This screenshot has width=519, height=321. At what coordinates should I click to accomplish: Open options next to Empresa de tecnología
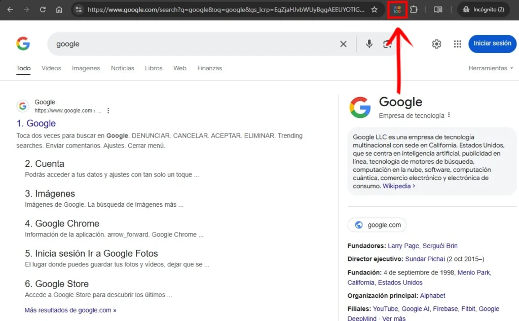tap(449, 115)
